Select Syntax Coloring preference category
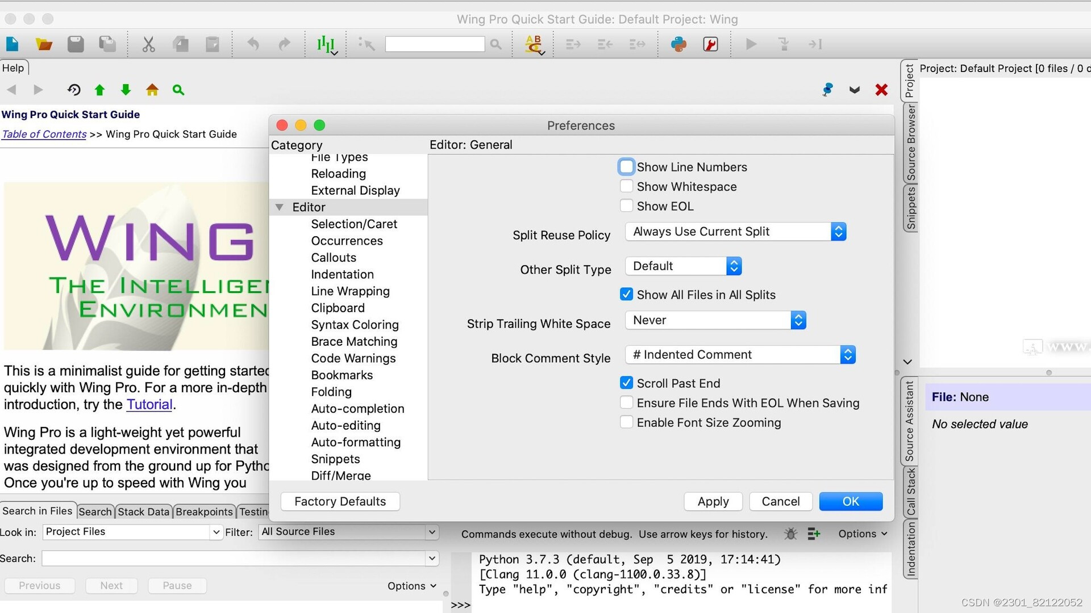Viewport: 1091px width, 613px height. [x=355, y=325]
